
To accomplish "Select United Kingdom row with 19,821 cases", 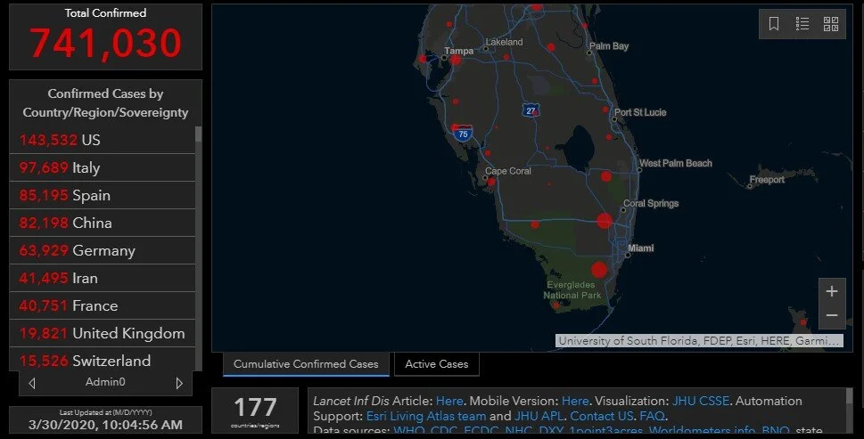I will coord(103,333).
